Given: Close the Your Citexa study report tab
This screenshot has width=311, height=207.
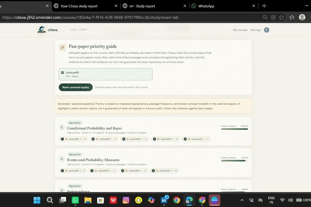Looking at the screenshot, I should (116, 6).
